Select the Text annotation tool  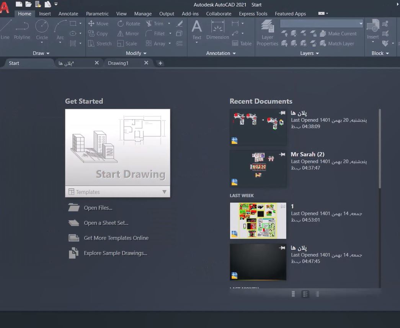(x=197, y=30)
